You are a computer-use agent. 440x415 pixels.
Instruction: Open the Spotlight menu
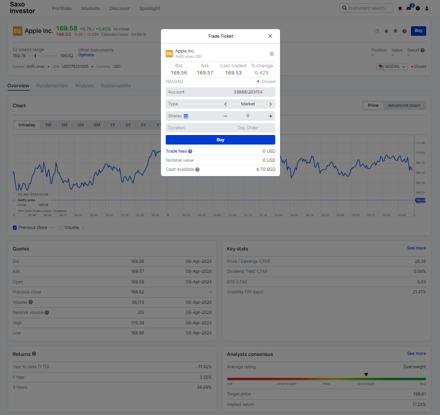click(150, 9)
